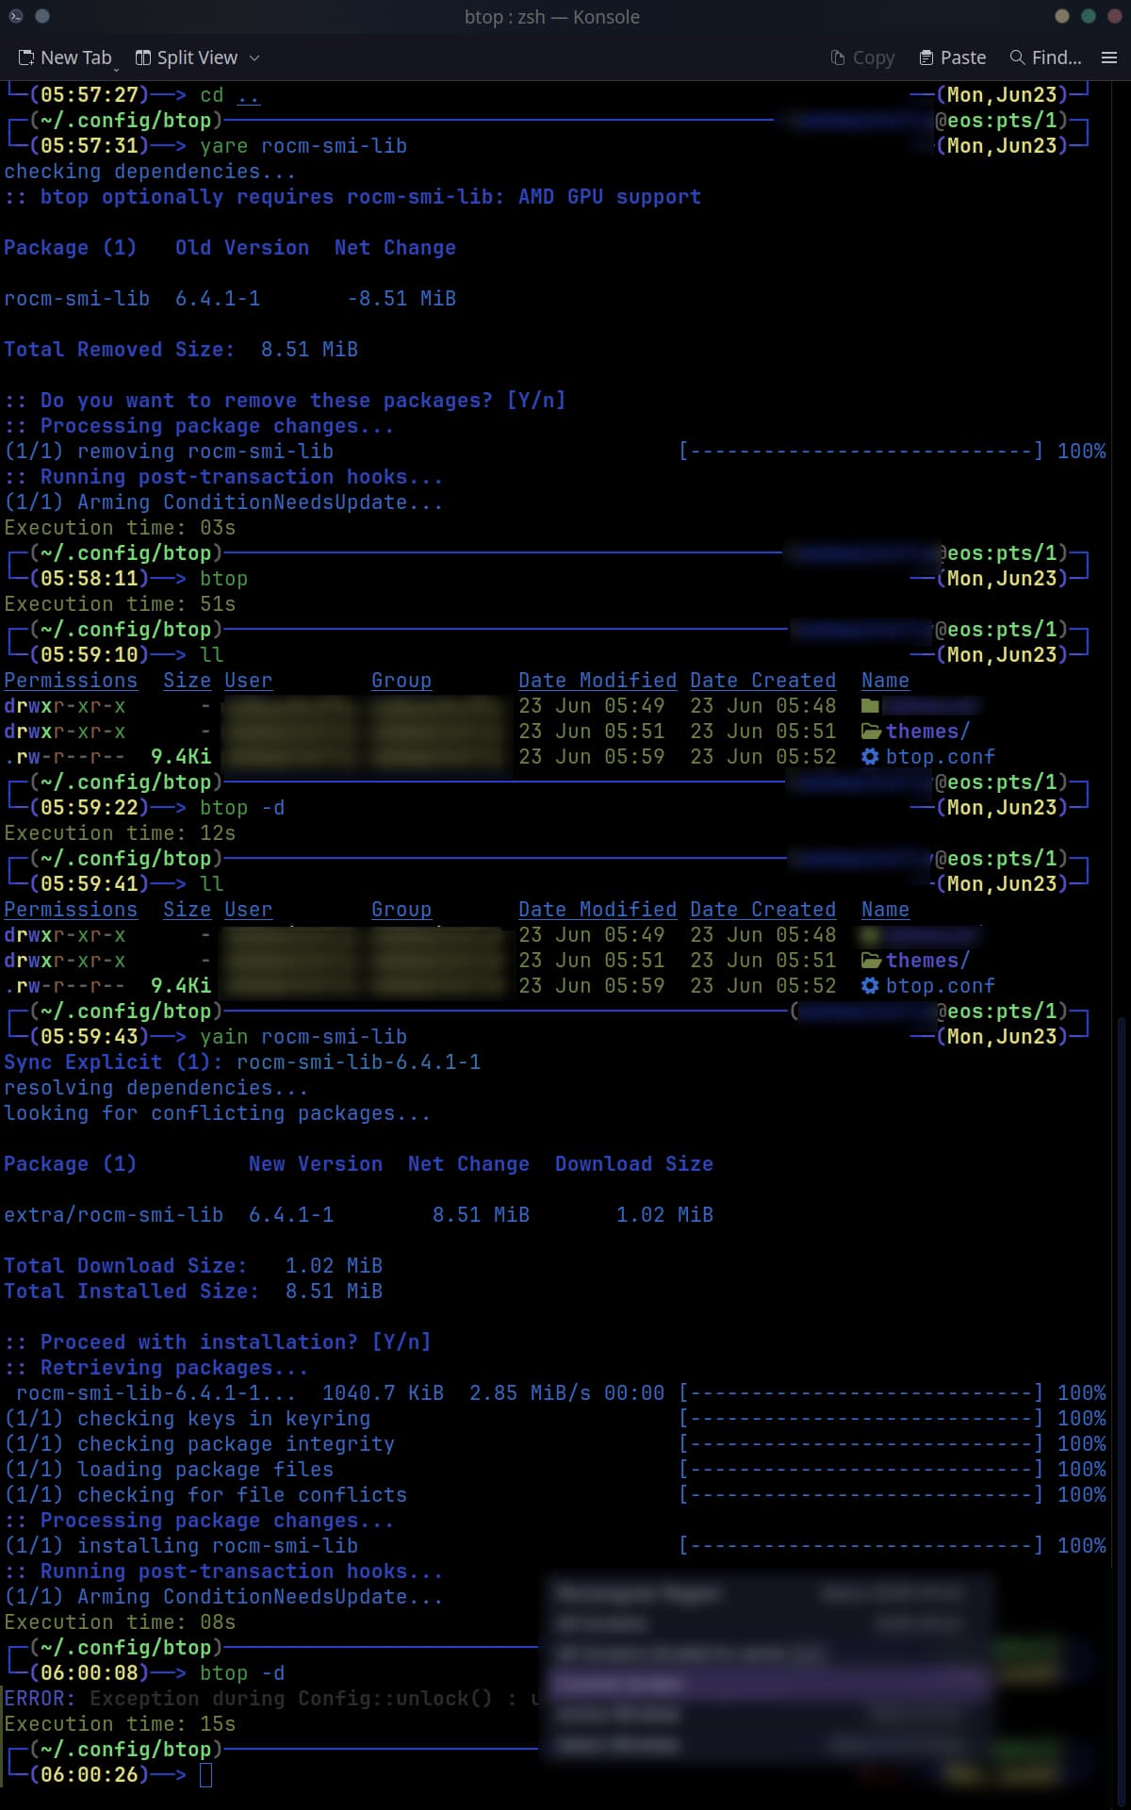Click the Split View toolbar button
The image size is (1131, 1810).
[187, 58]
